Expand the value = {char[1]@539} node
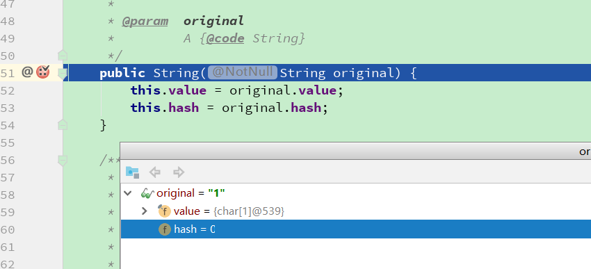The width and height of the screenshot is (591, 269). (x=144, y=211)
